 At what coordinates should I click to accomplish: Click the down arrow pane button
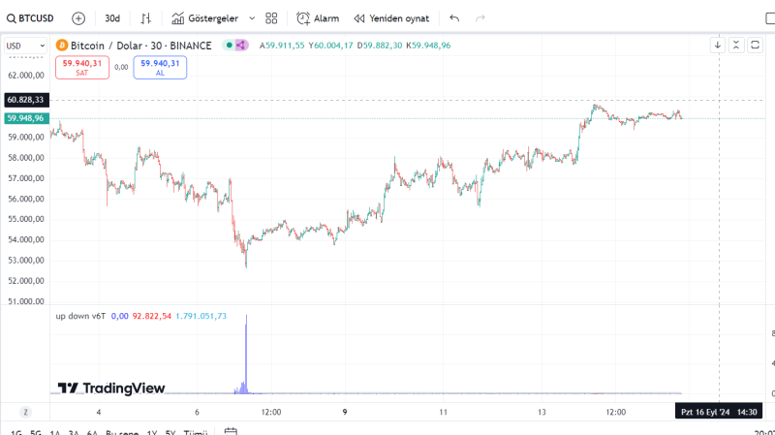[718, 45]
